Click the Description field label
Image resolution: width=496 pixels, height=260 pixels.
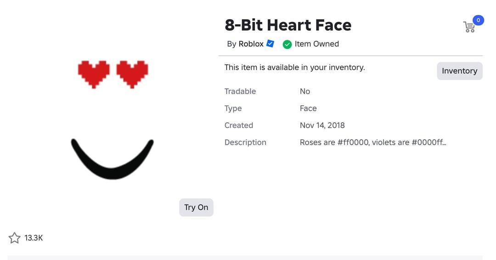coord(245,142)
